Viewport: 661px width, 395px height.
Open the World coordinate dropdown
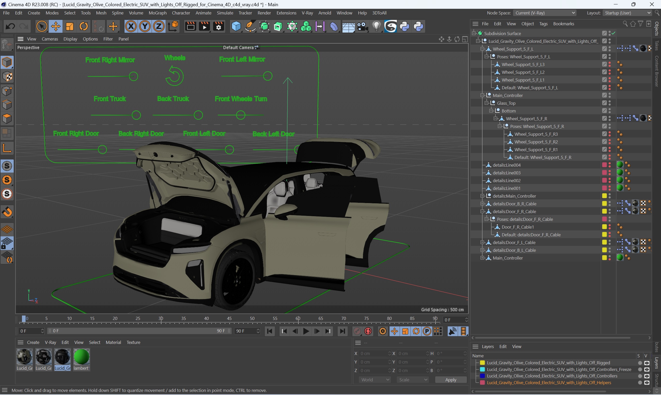[x=375, y=380]
